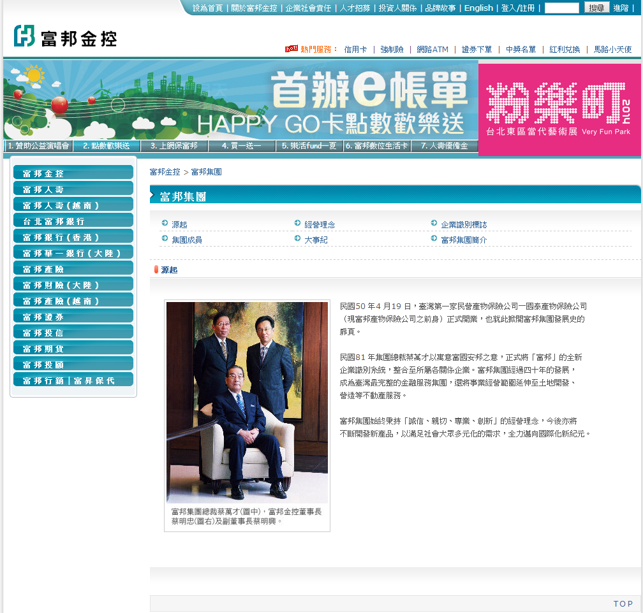This screenshot has height=613, width=643.
Task: Open 台北富邦銀行 in the sidebar
Action: coord(73,221)
